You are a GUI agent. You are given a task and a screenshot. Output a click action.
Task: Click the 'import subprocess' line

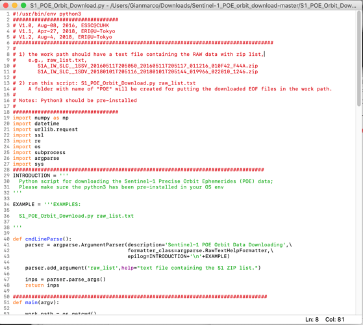point(39,152)
